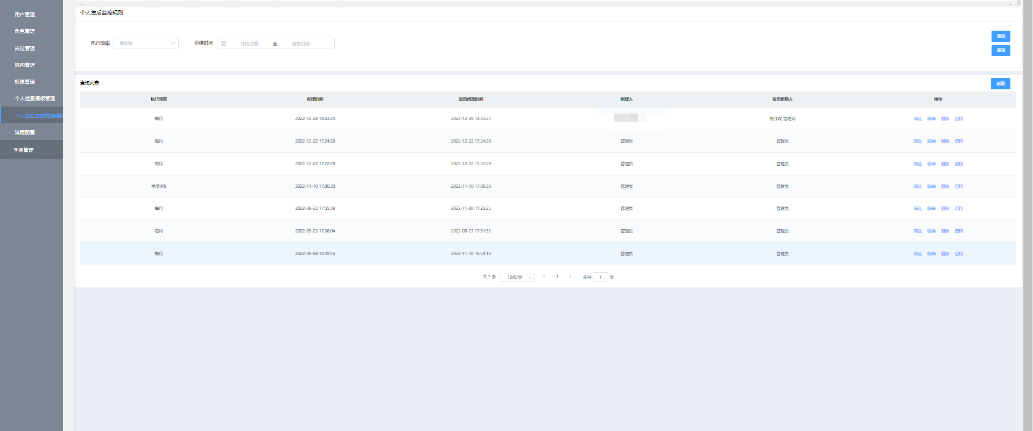Click 编辑 for the 2022-09-08 10:39:16 row

point(931,254)
